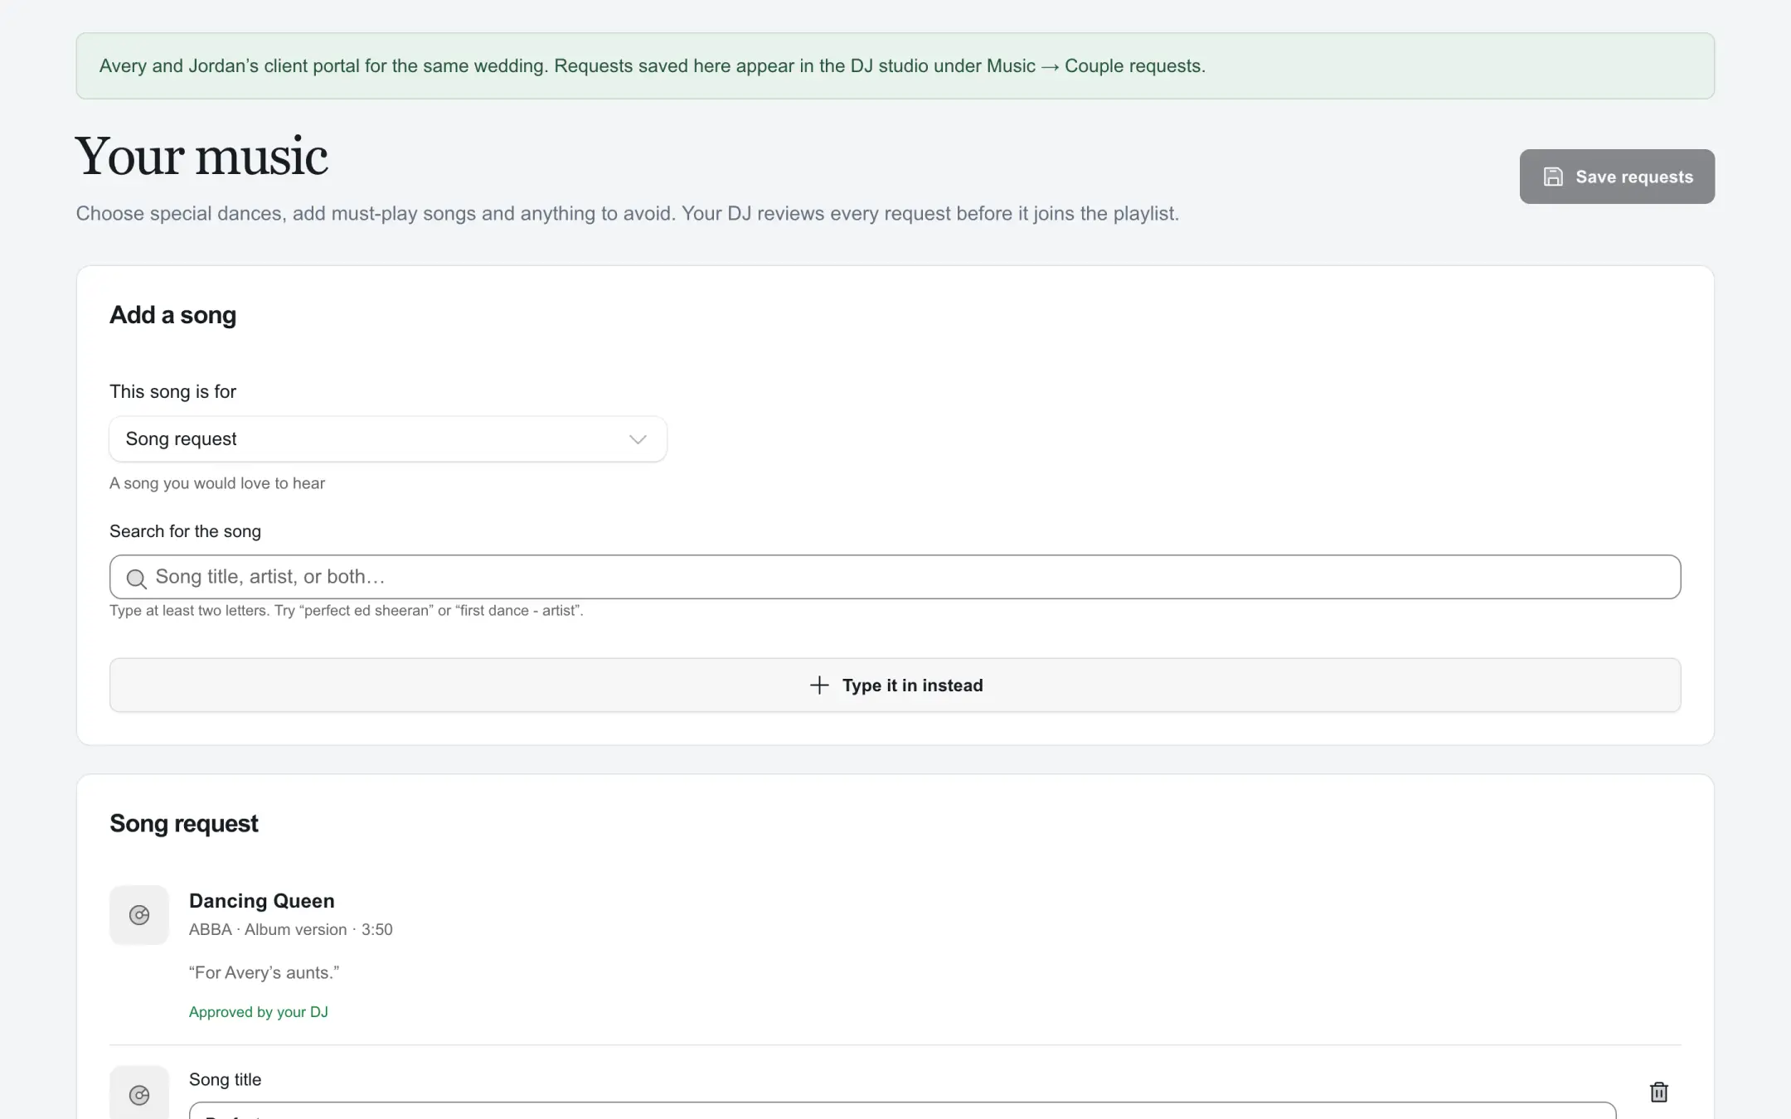Click the magnifier icon in the search field

[x=136, y=579]
